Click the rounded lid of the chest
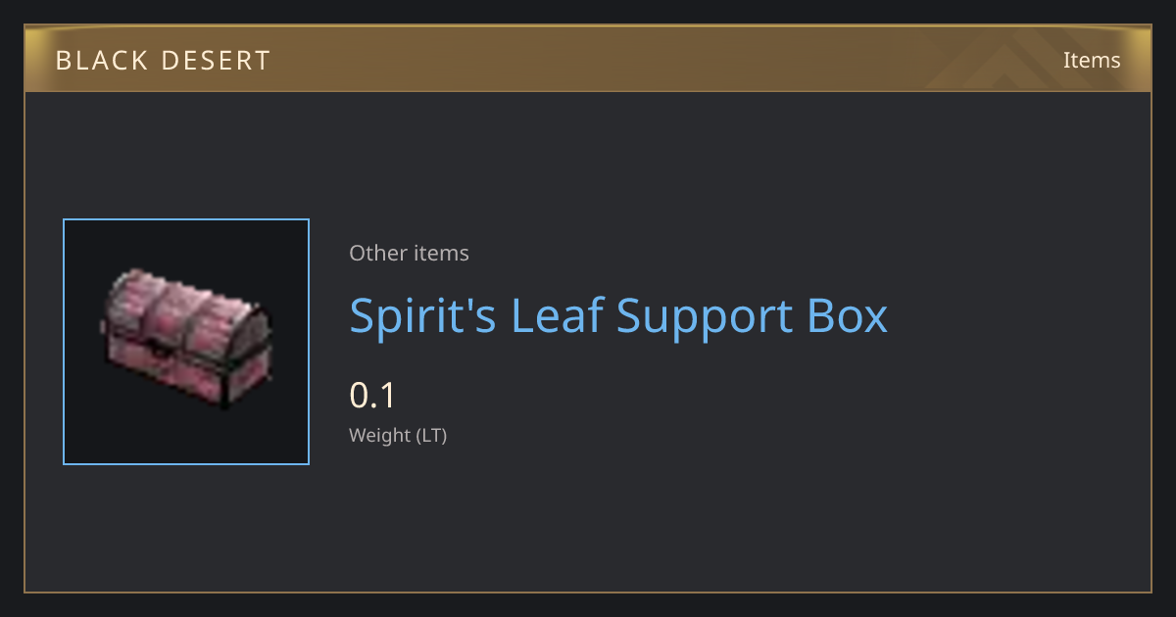1176x617 pixels. coord(184,308)
